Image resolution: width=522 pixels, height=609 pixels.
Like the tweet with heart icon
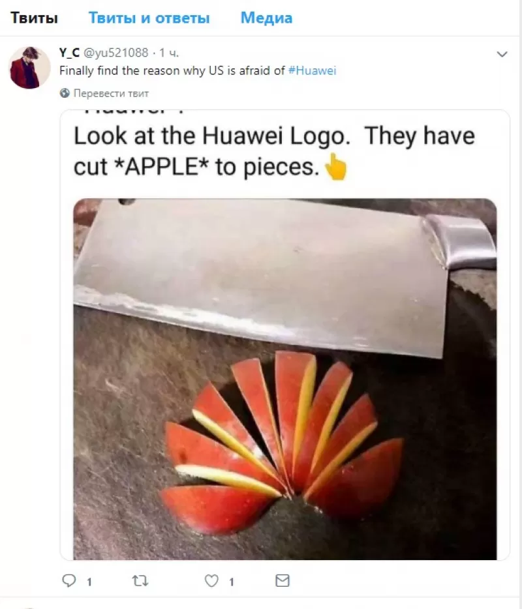point(211,581)
